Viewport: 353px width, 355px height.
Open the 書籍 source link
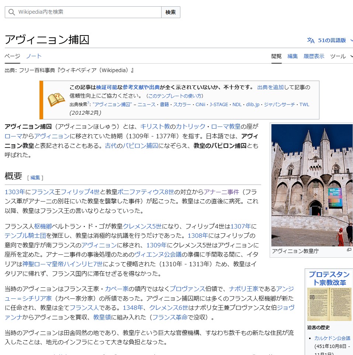165,105
